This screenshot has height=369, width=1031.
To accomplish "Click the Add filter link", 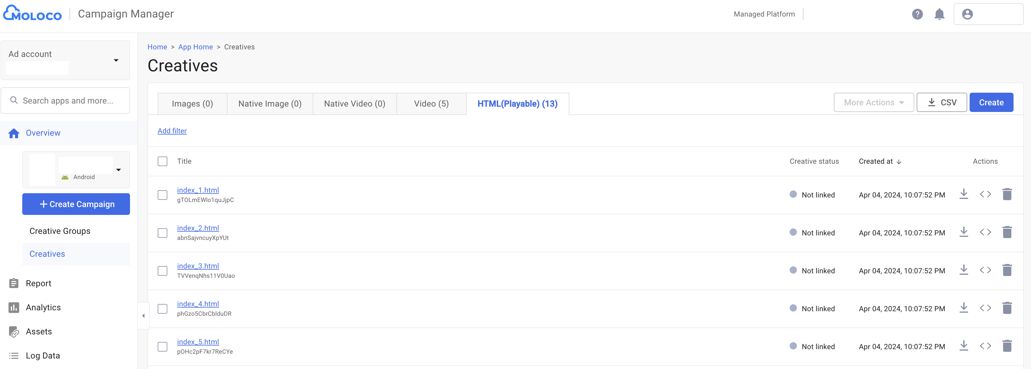I will coord(172,131).
